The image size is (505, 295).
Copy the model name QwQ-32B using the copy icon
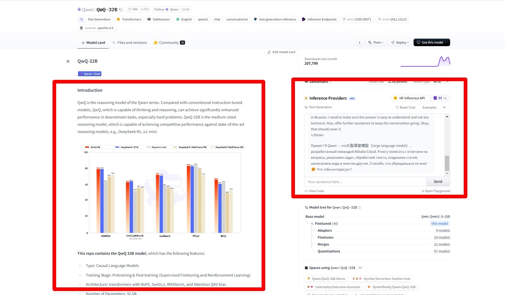pos(121,10)
